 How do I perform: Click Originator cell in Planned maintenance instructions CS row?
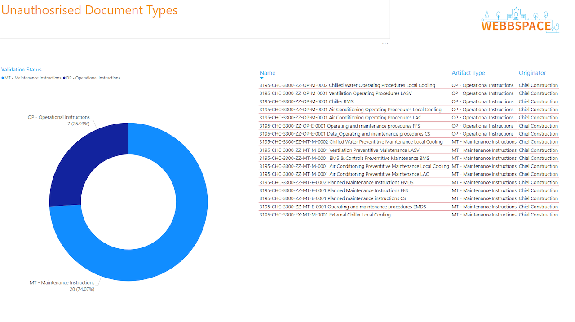click(x=538, y=198)
